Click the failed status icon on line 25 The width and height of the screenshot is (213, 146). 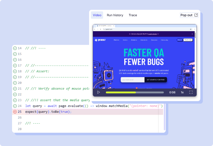click(x=15, y=112)
